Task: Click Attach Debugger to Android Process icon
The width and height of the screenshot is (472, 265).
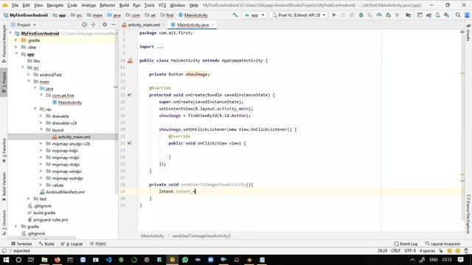Action: coord(389,15)
